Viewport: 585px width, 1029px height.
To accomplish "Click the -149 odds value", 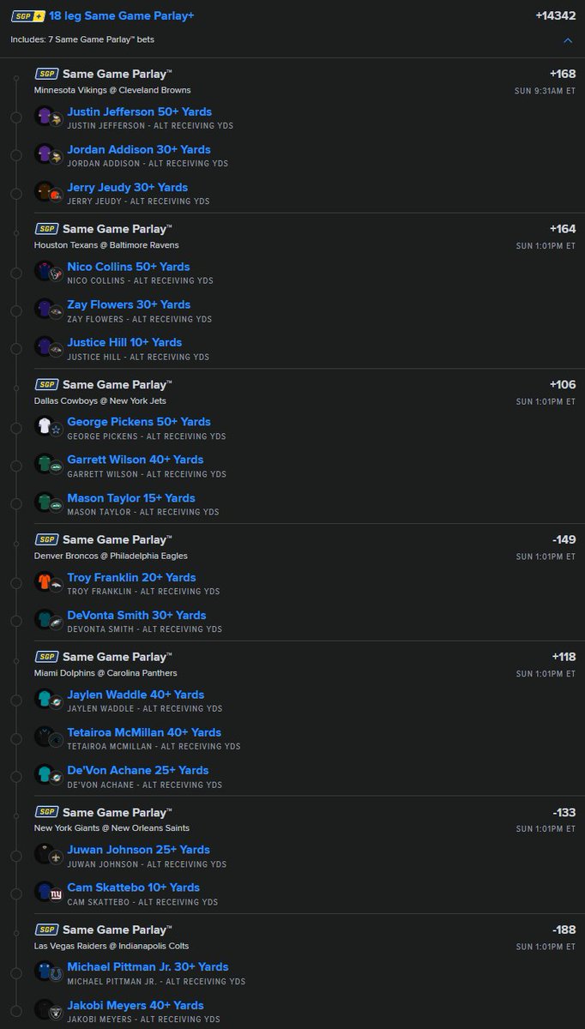I will 564,539.
